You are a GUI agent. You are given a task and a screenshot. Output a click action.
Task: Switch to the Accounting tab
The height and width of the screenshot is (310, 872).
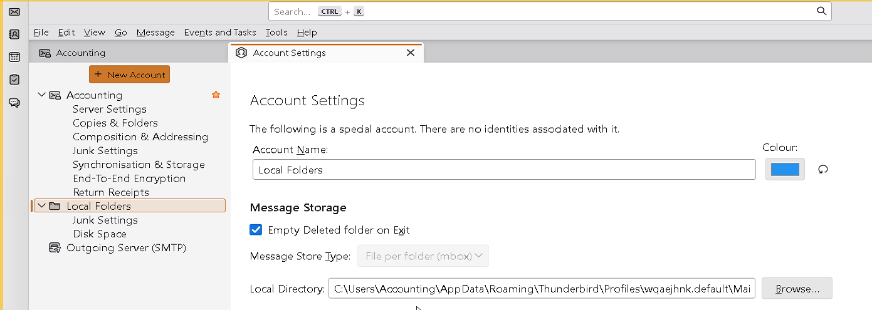pyautogui.click(x=80, y=53)
